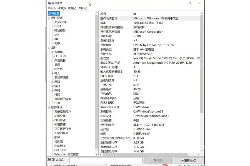Select the IRQ tree item

pos(57,39)
